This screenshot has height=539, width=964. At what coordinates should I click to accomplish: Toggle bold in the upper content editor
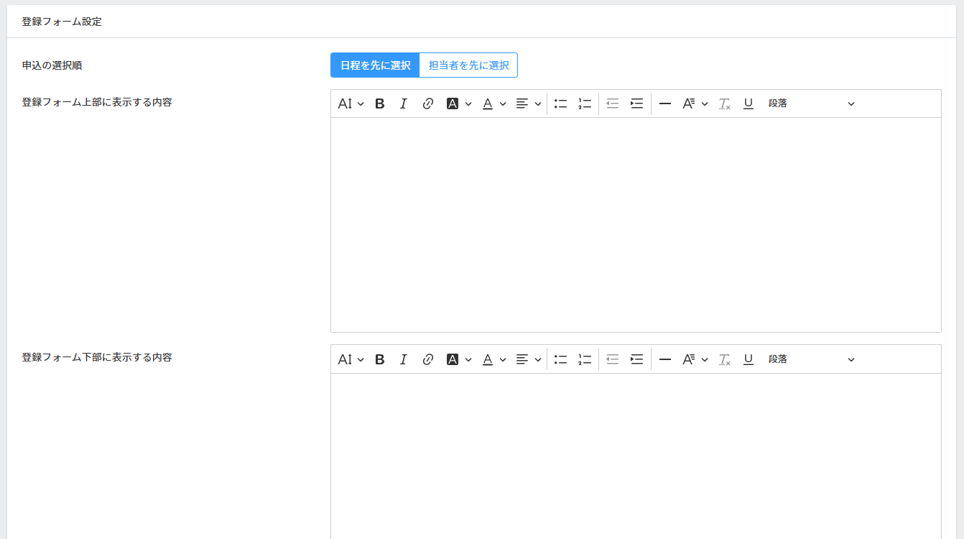[380, 103]
